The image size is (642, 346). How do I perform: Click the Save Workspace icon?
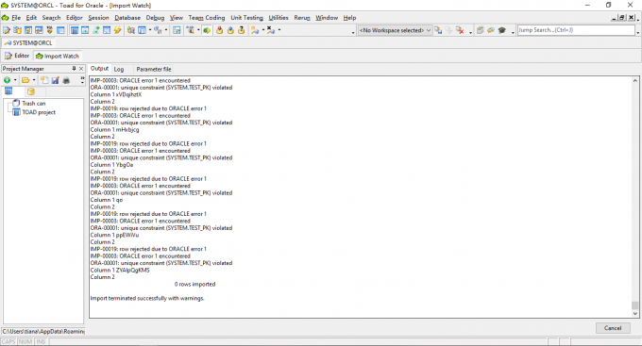pos(438,30)
